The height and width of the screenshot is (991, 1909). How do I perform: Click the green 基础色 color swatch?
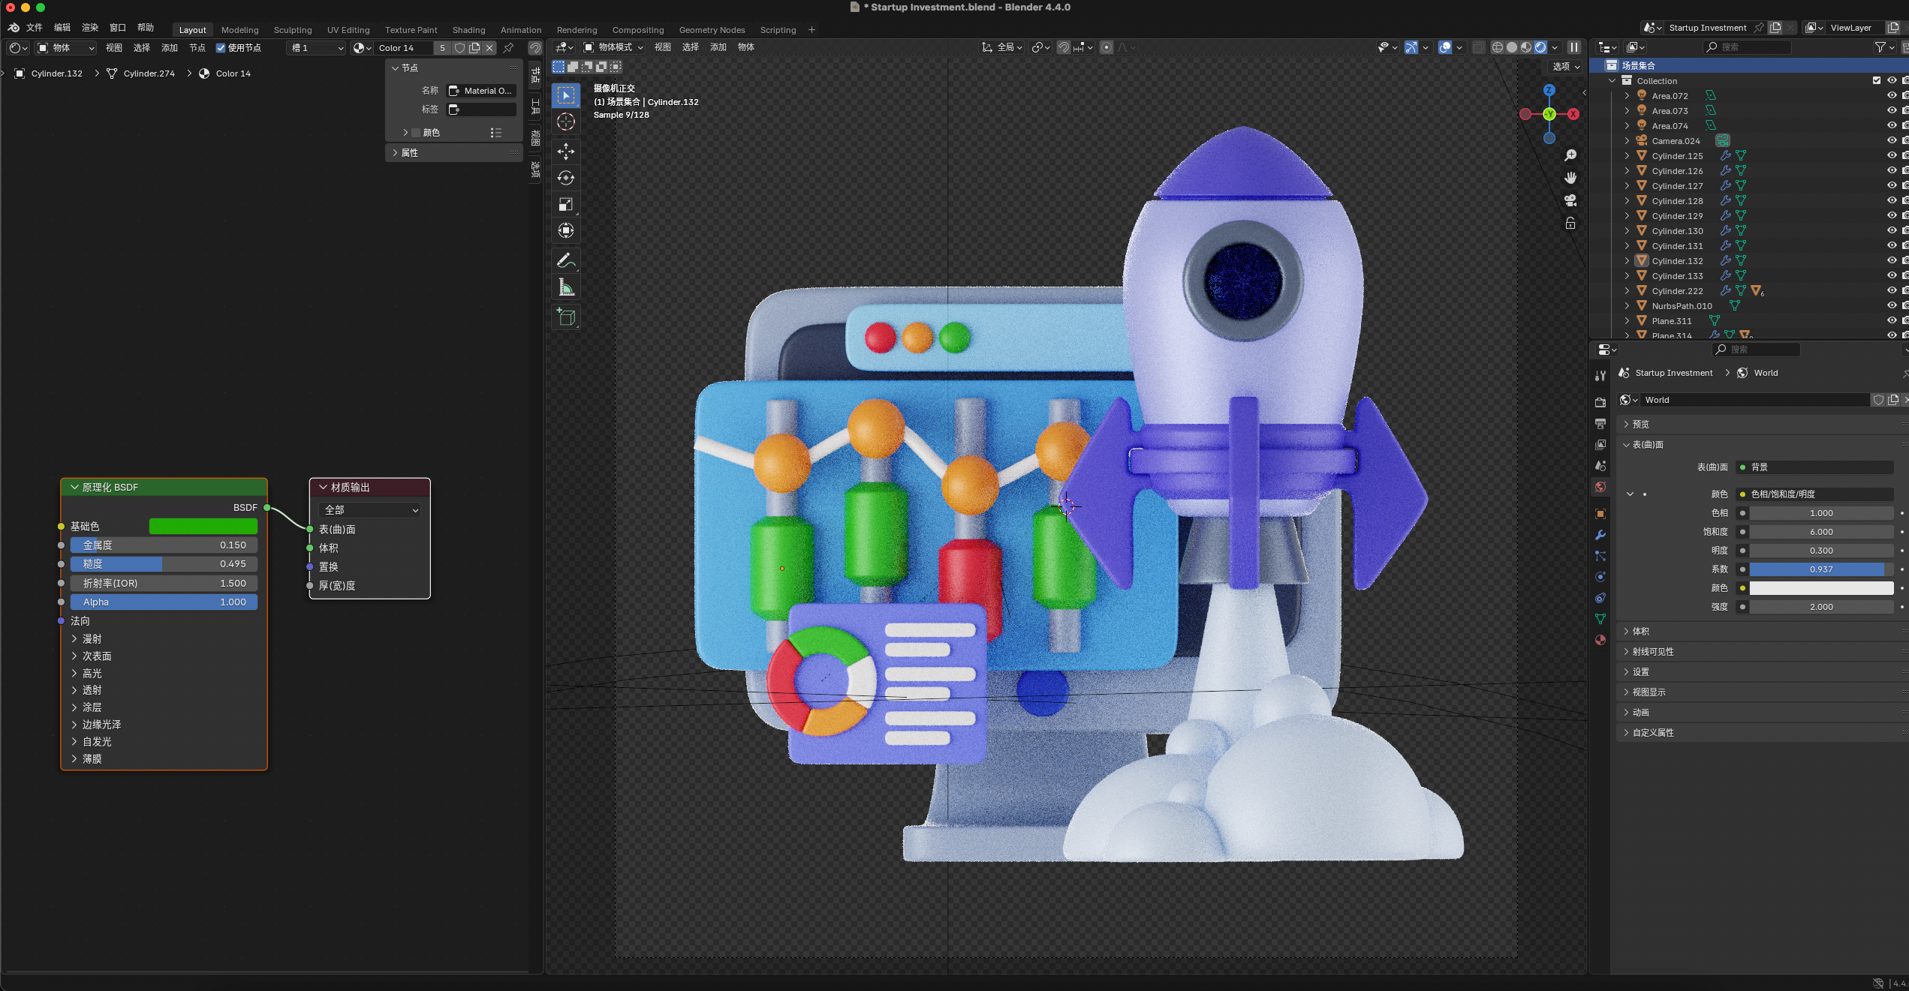pos(202,526)
